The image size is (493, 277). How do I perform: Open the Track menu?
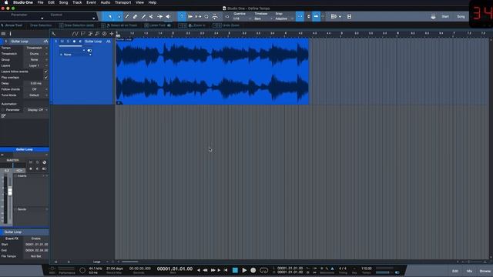click(x=77, y=2)
